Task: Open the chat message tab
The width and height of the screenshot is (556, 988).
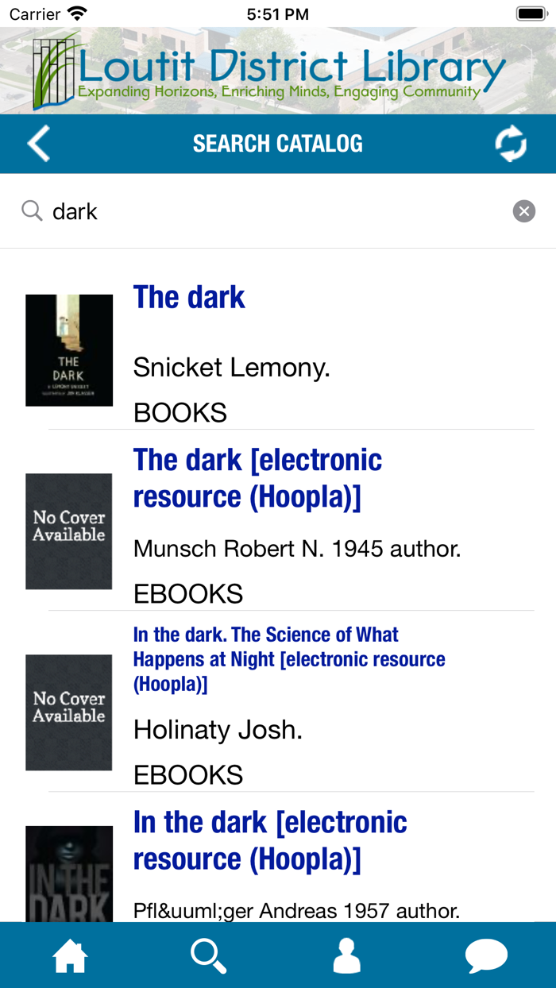Action: (486, 955)
